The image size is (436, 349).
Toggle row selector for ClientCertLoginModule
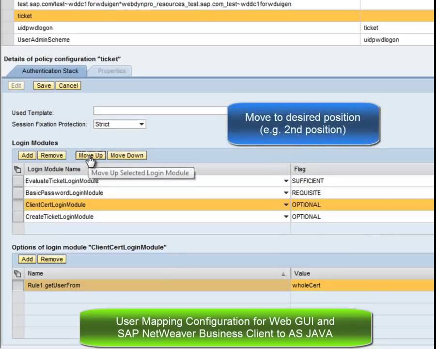18,205
